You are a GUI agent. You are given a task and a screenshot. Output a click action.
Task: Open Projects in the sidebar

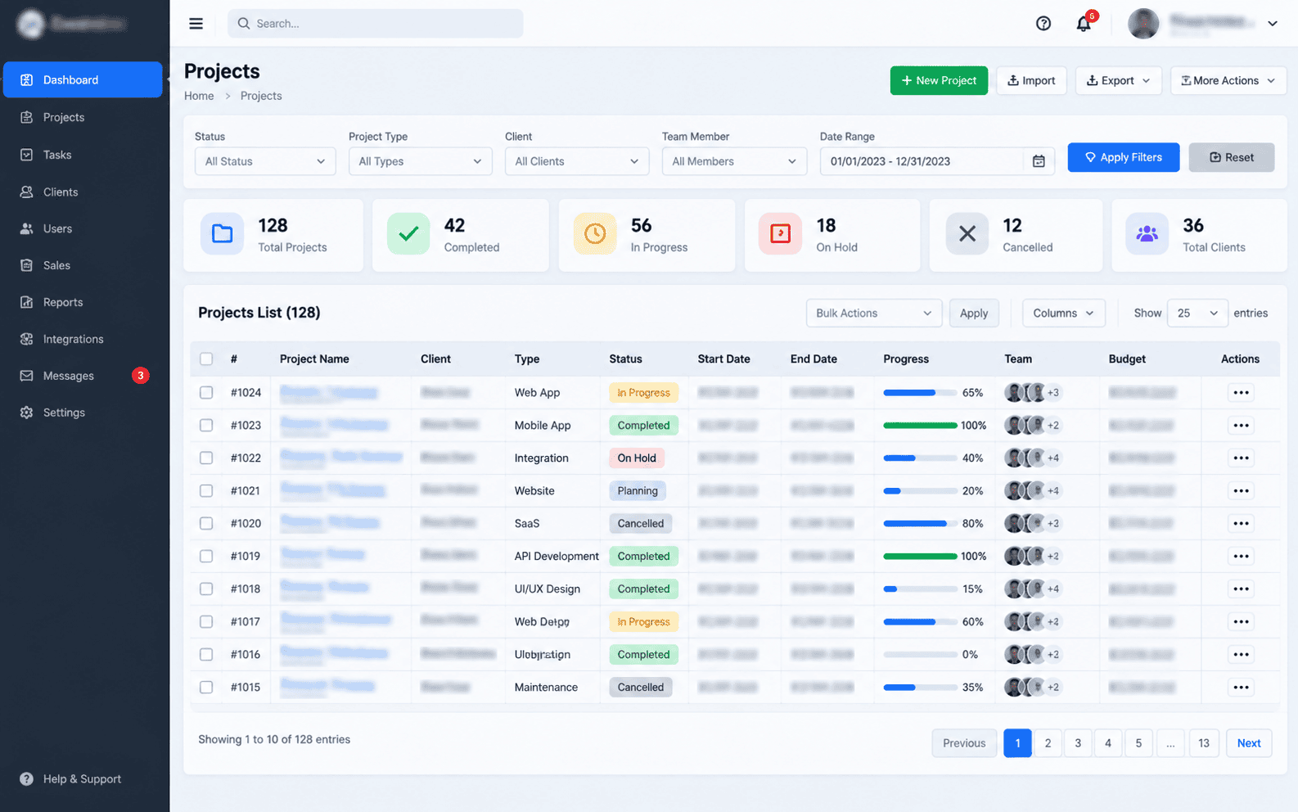click(83, 117)
